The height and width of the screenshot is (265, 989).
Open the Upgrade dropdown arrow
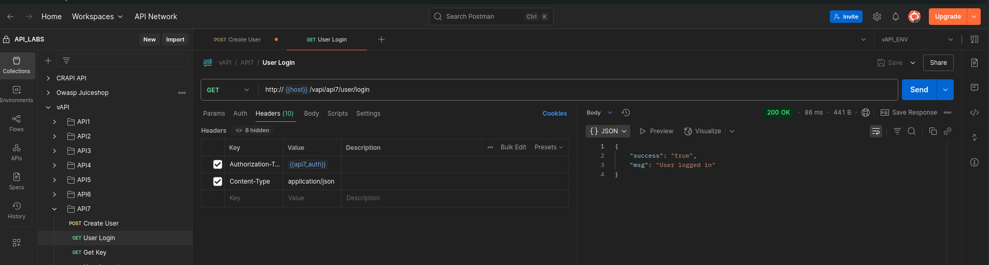pyautogui.click(x=974, y=17)
